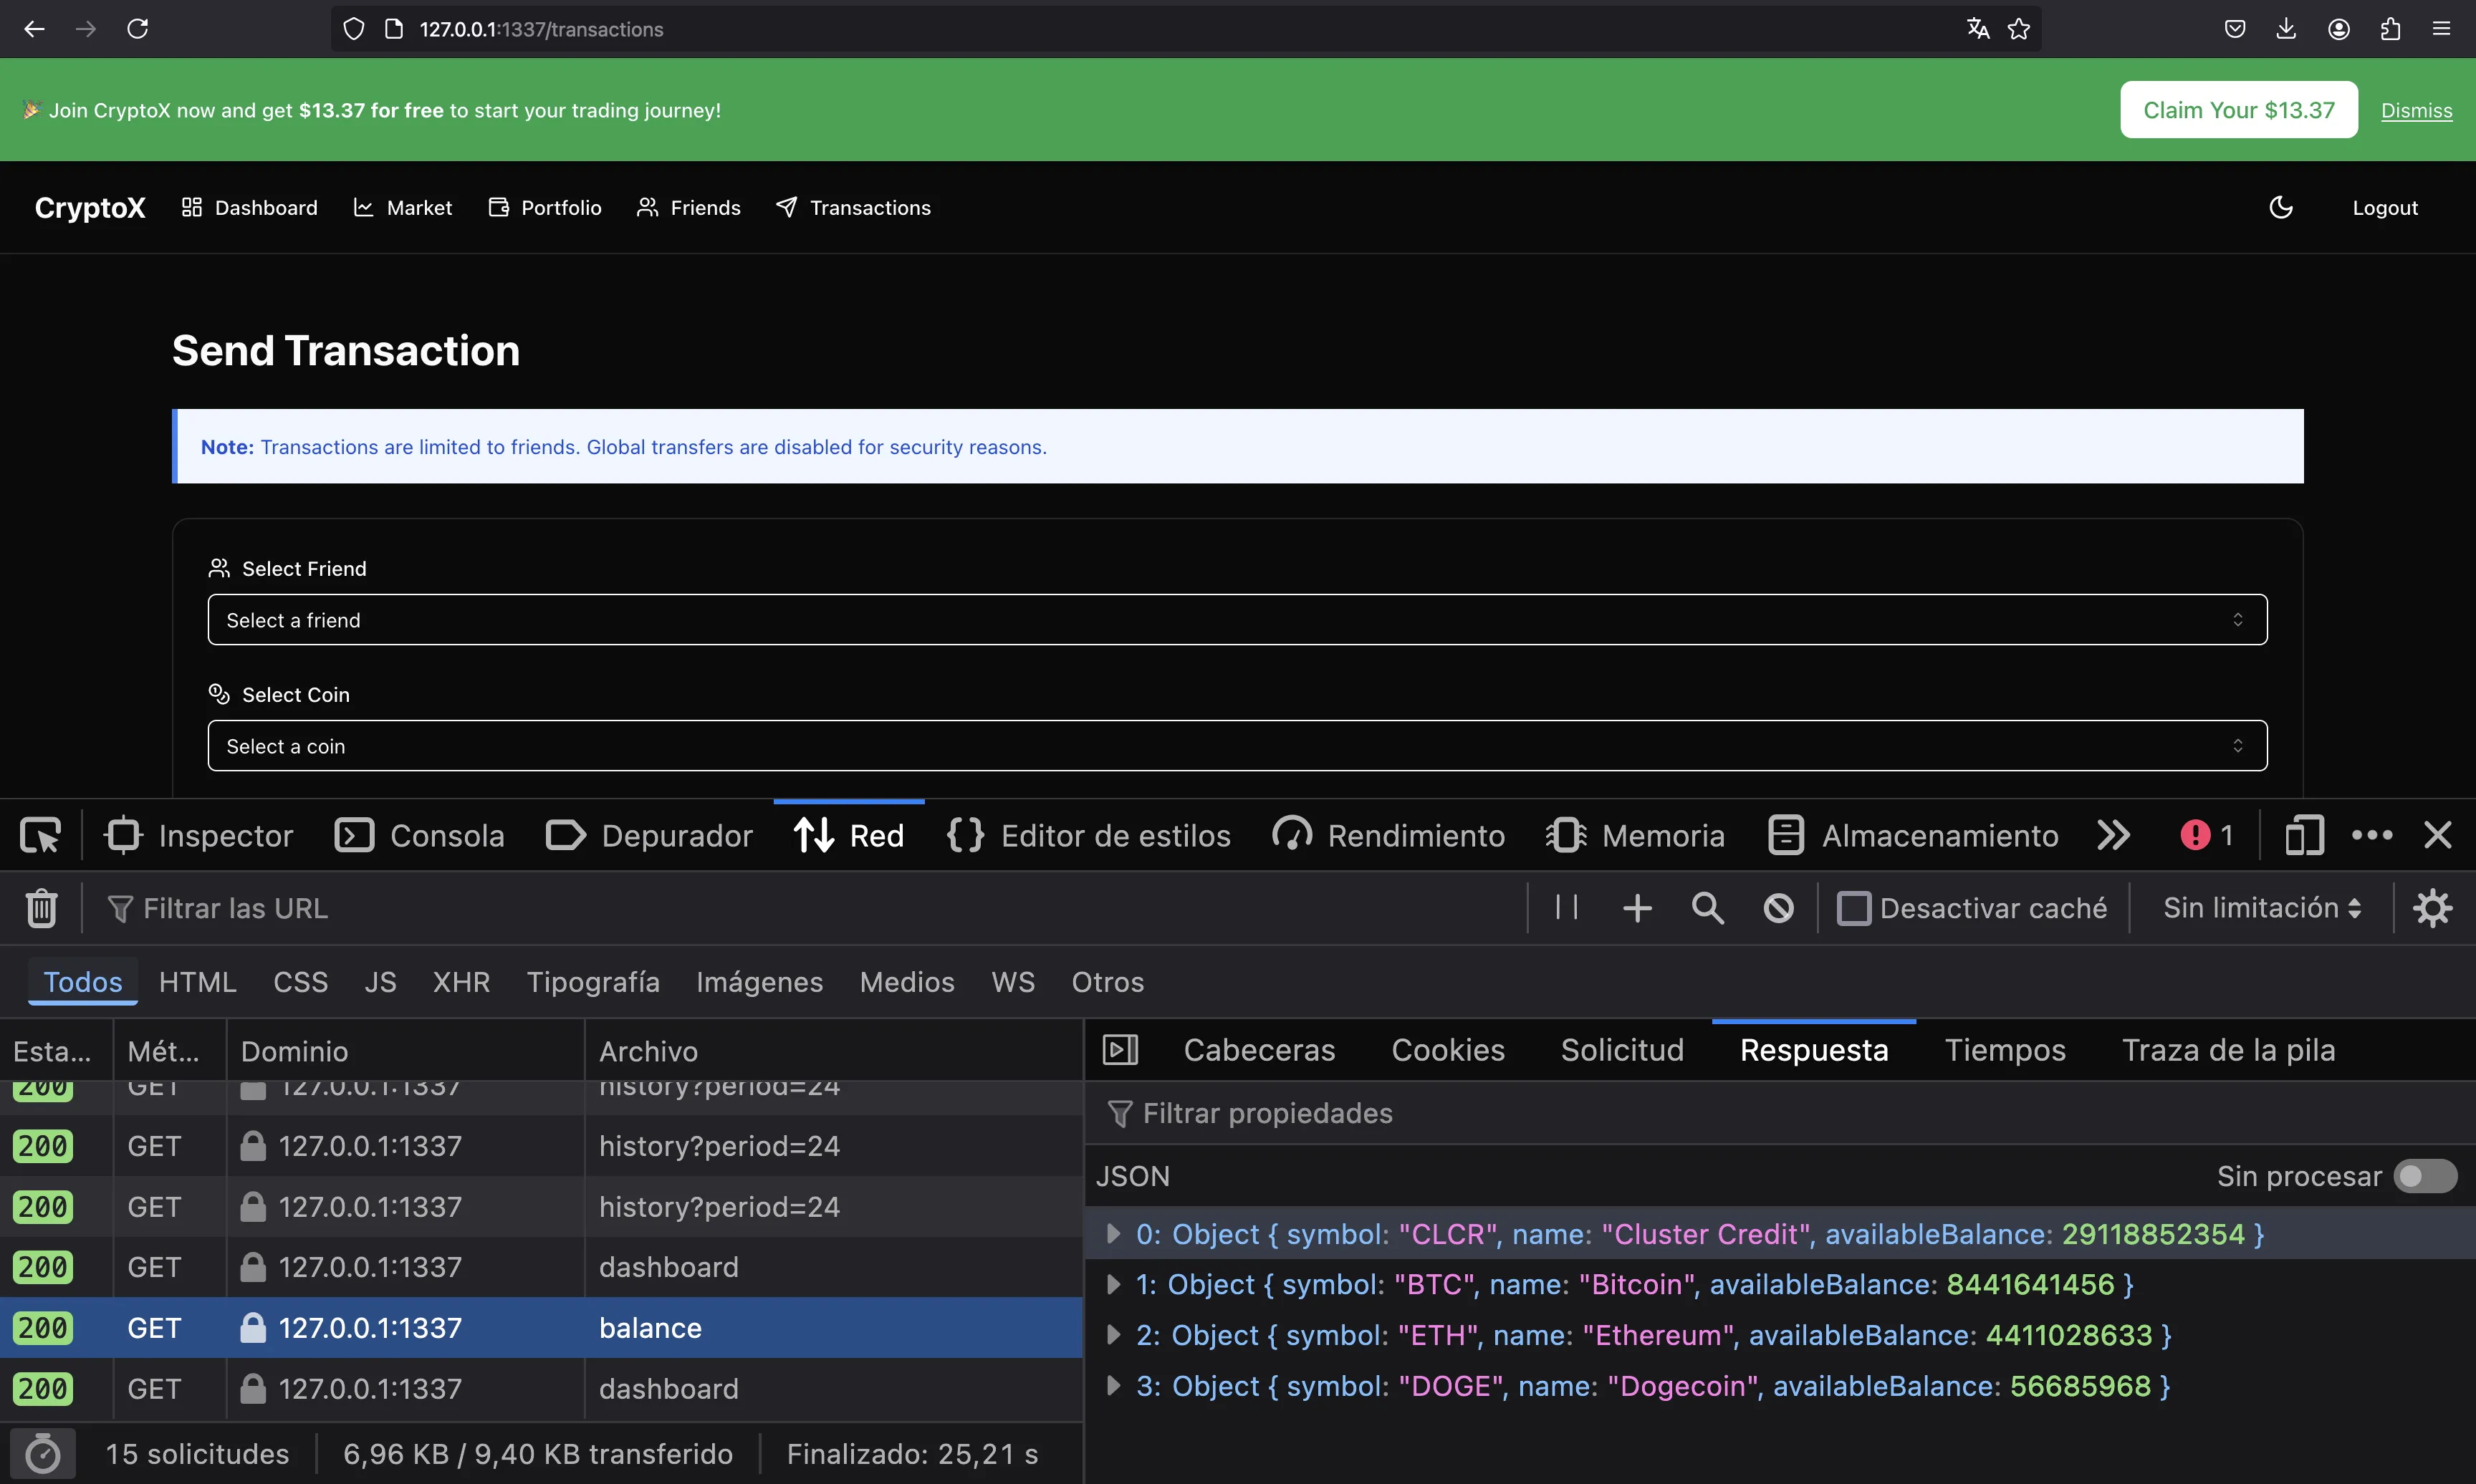Reload the page with the refresh icon
The height and width of the screenshot is (1484, 2476).
tap(138, 29)
